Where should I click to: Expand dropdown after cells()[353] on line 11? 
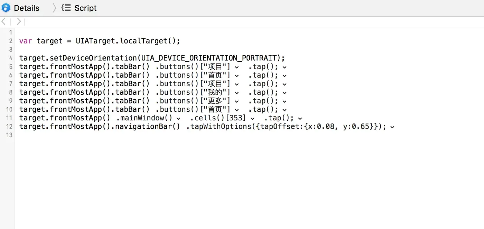253,119
